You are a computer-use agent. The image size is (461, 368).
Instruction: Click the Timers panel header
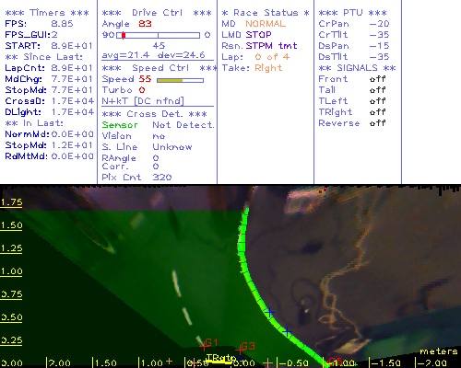tap(47, 13)
